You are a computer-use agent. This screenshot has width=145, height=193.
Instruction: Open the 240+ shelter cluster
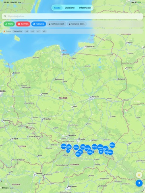pyautogui.click(x=78, y=154)
